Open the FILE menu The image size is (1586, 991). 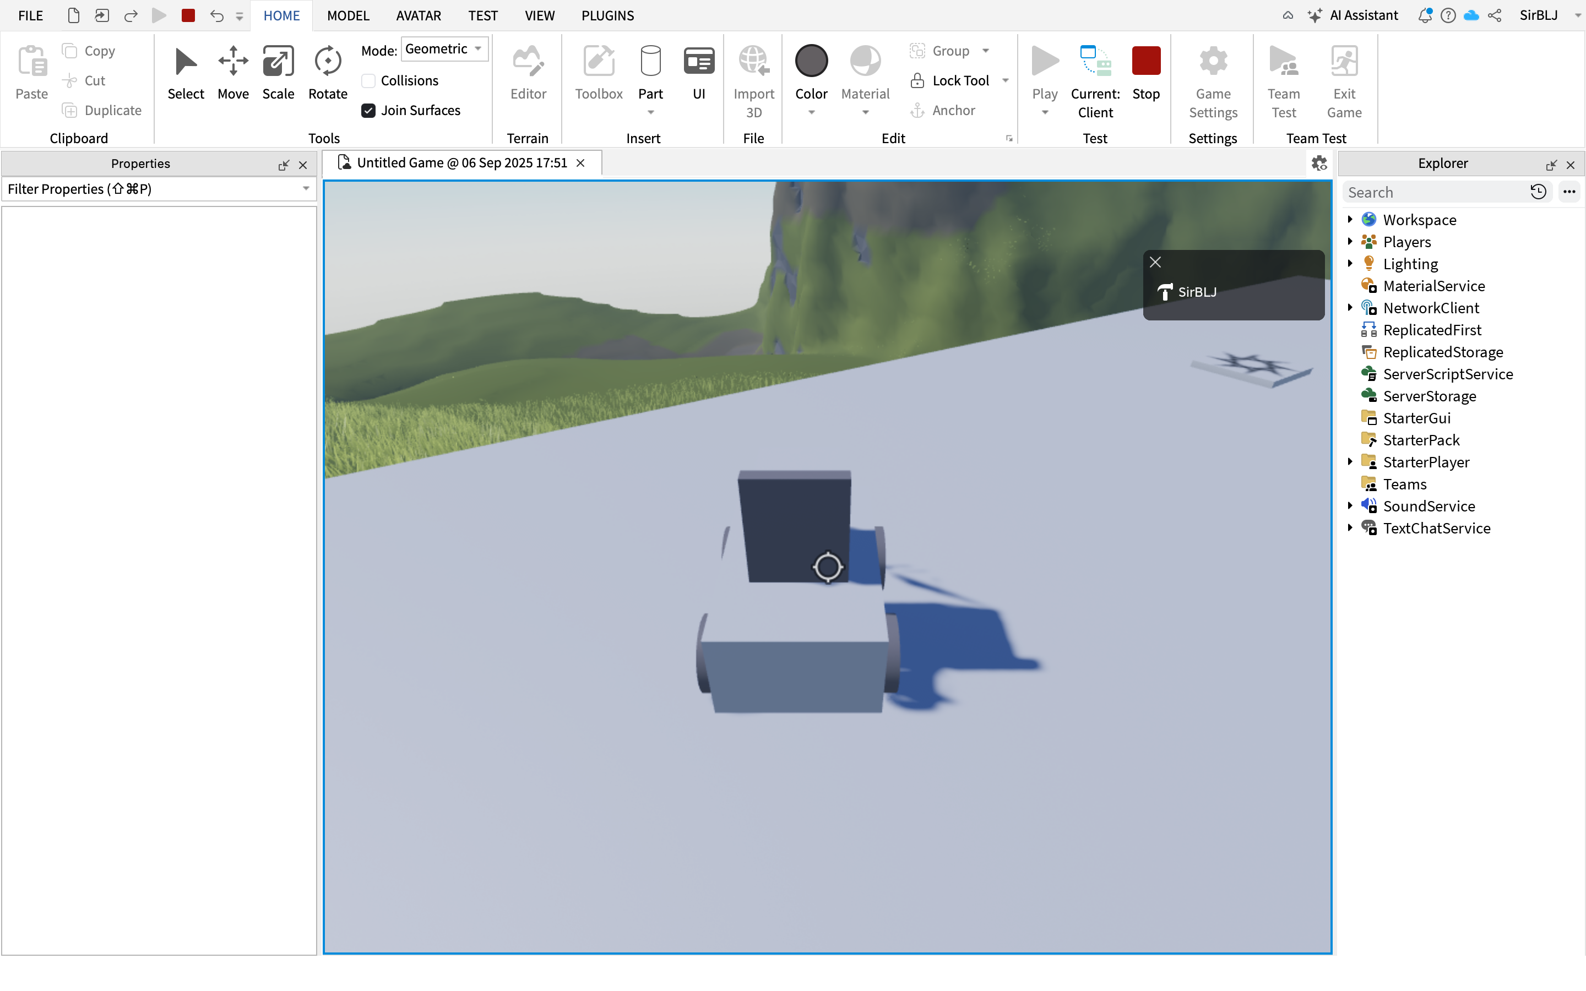[31, 15]
